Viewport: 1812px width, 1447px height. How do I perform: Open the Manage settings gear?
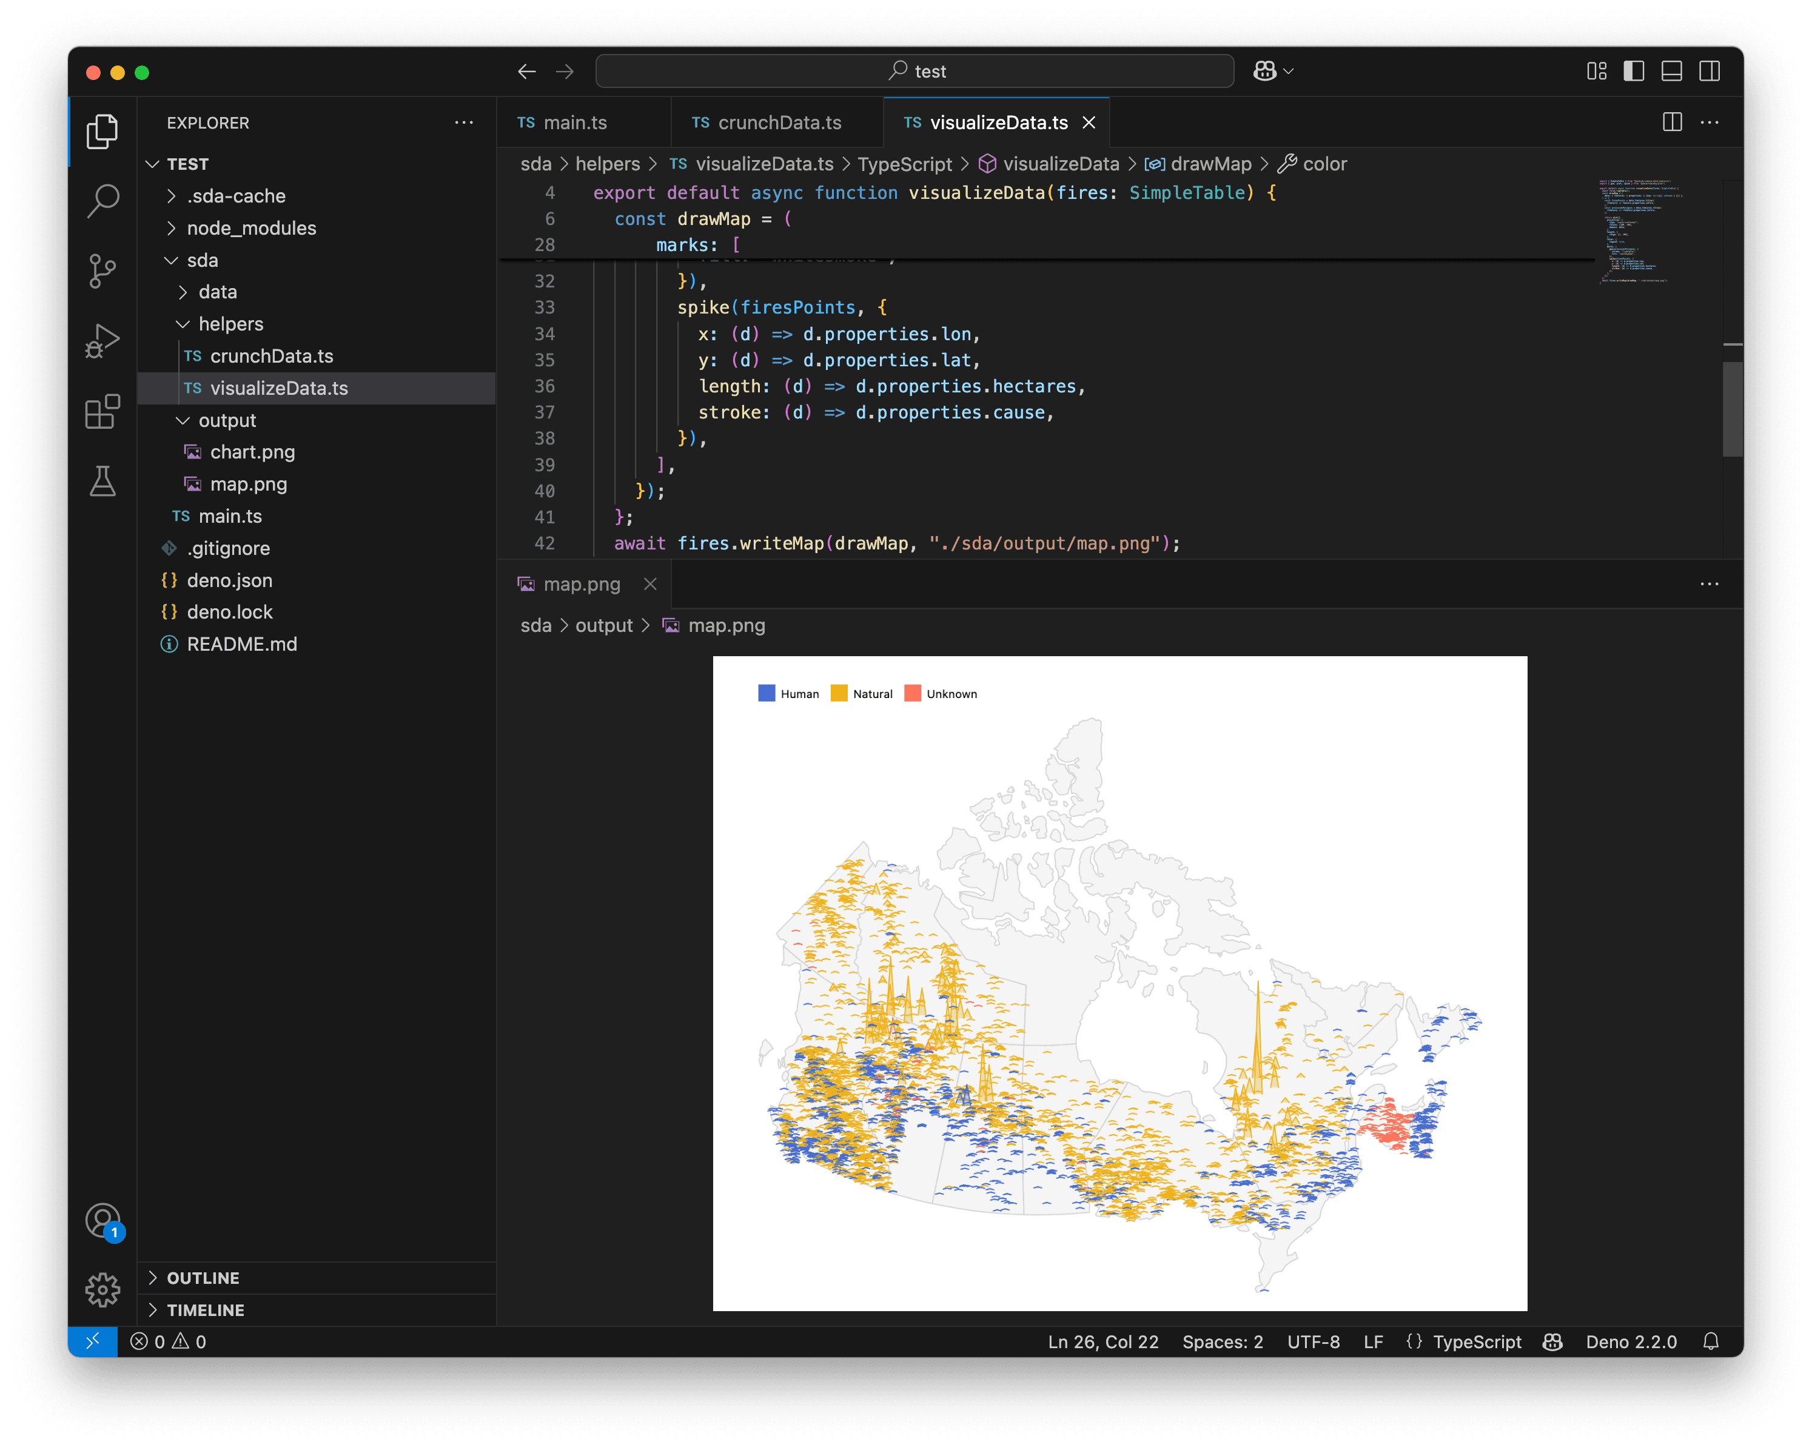[x=102, y=1291]
